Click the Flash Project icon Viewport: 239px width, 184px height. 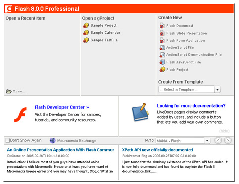pos(162,69)
